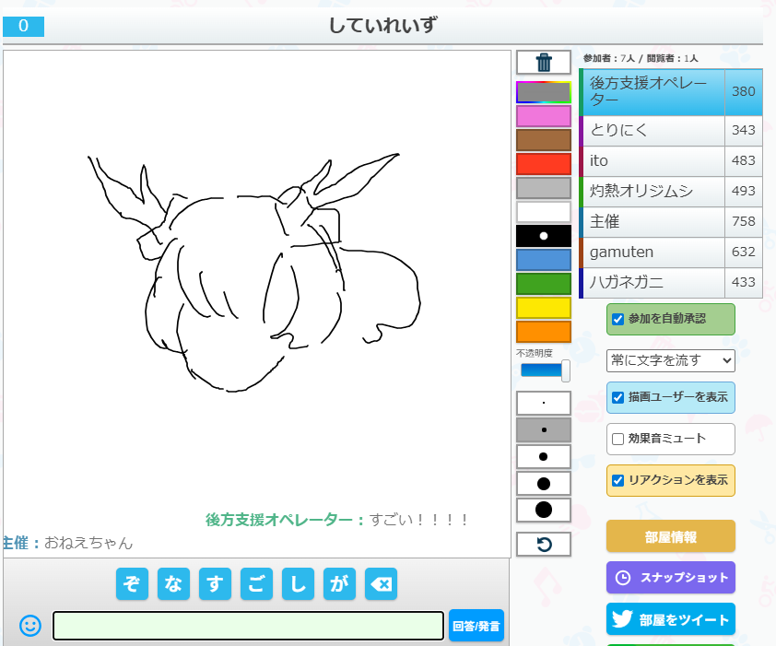Viewport: 776px width, 646px height.
Task: Pick the red color swatch
Action: pyautogui.click(x=544, y=164)
